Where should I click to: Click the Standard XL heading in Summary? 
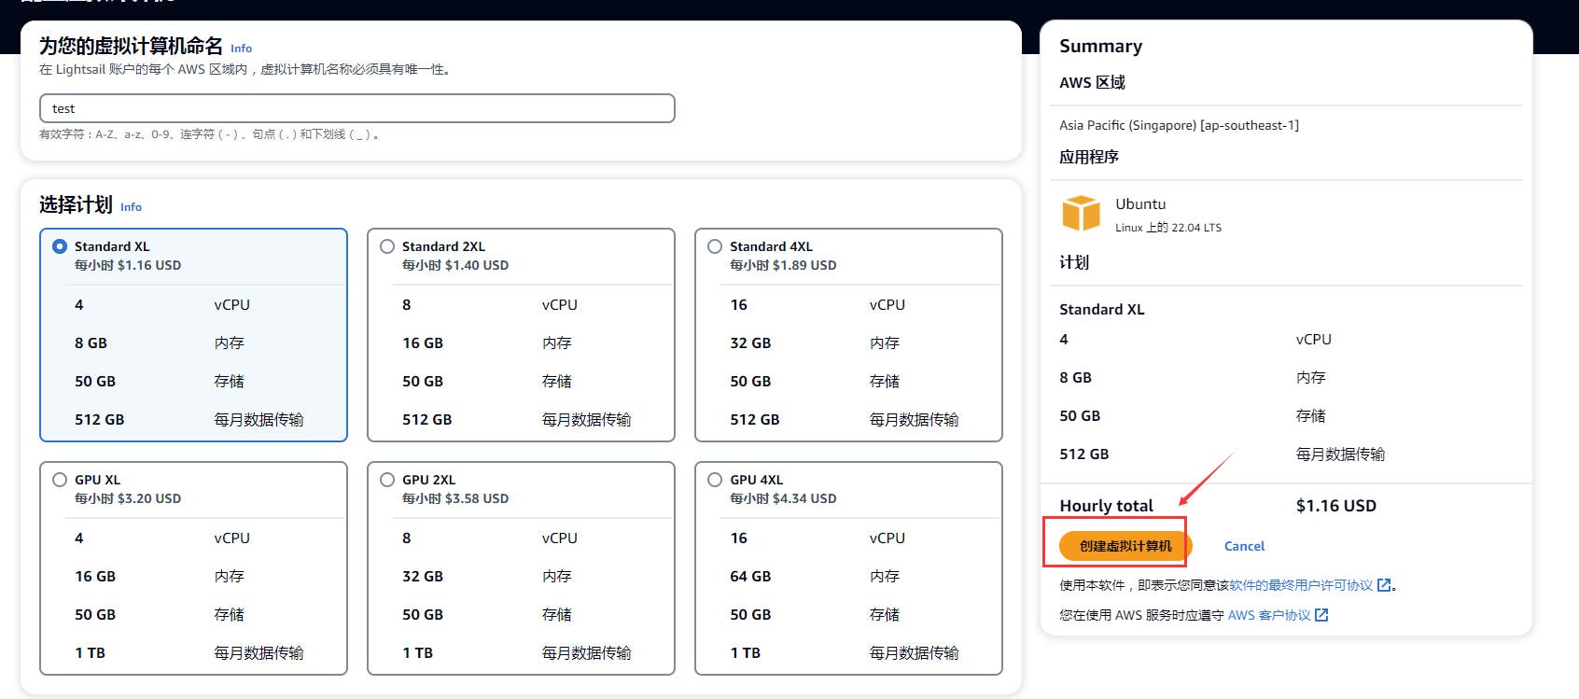pos(1102,310)
